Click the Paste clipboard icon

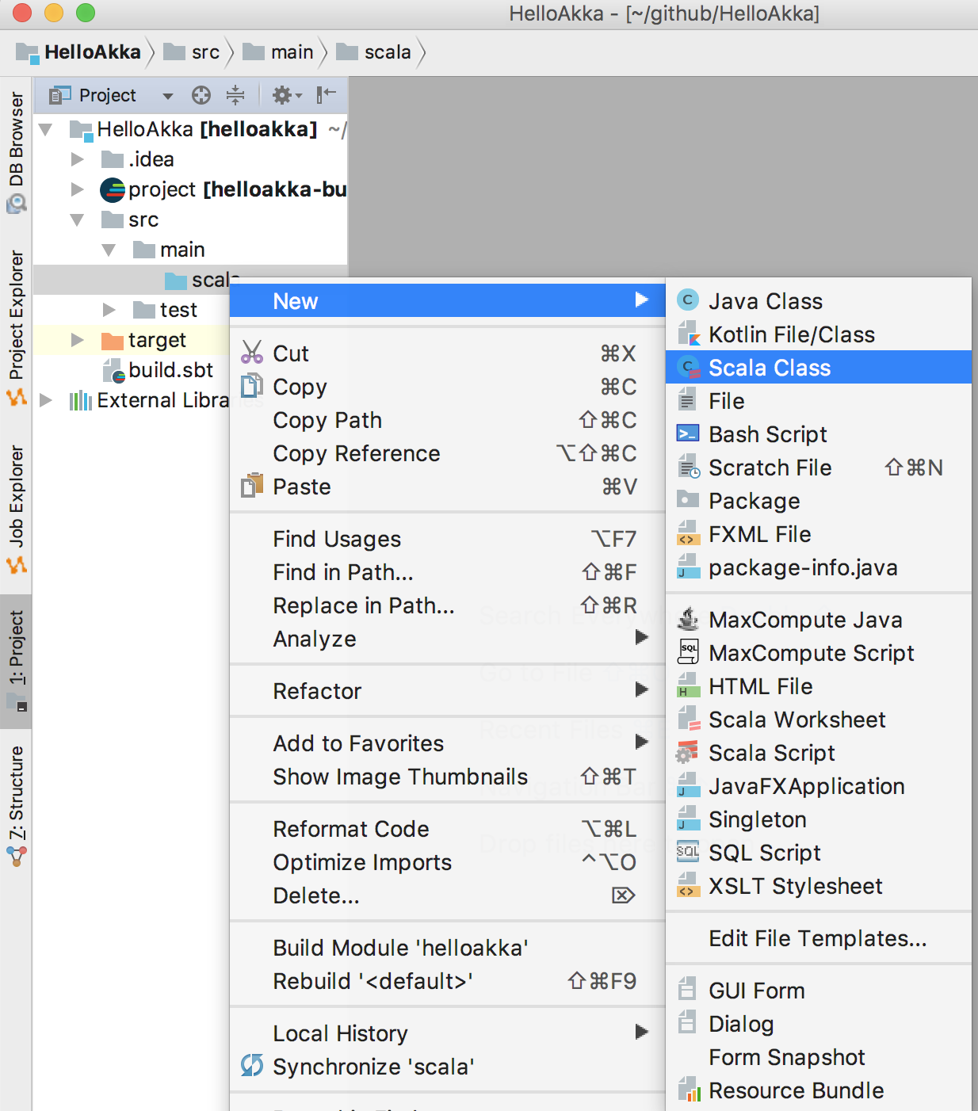point(252,485)
